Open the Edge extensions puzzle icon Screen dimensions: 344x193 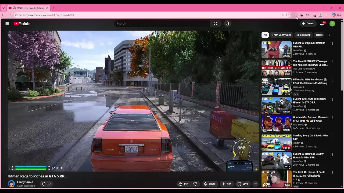pyautogui.click(x=294, y=15)
